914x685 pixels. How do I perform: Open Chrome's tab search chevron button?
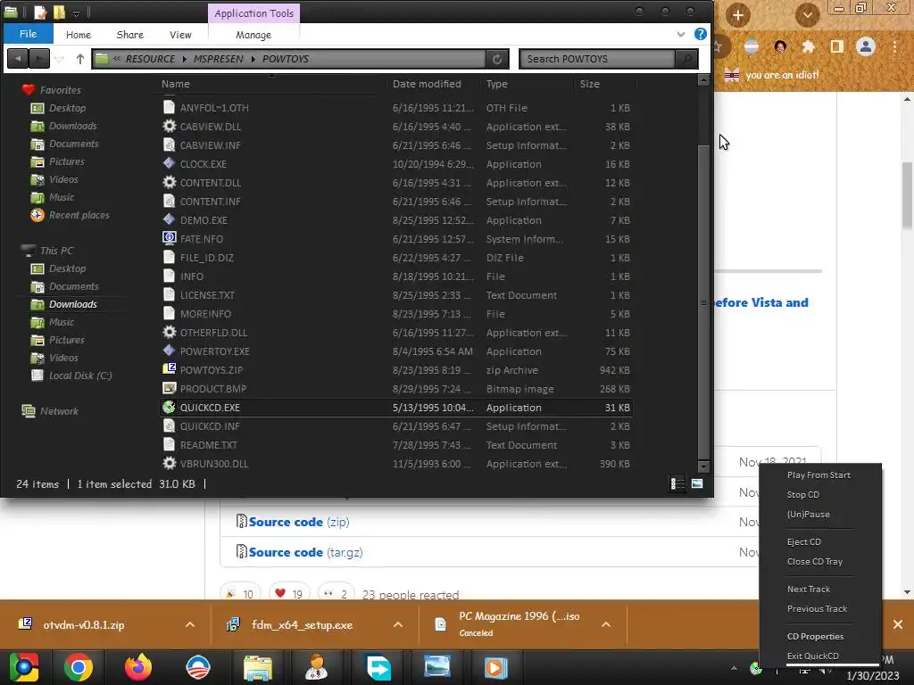807,15
